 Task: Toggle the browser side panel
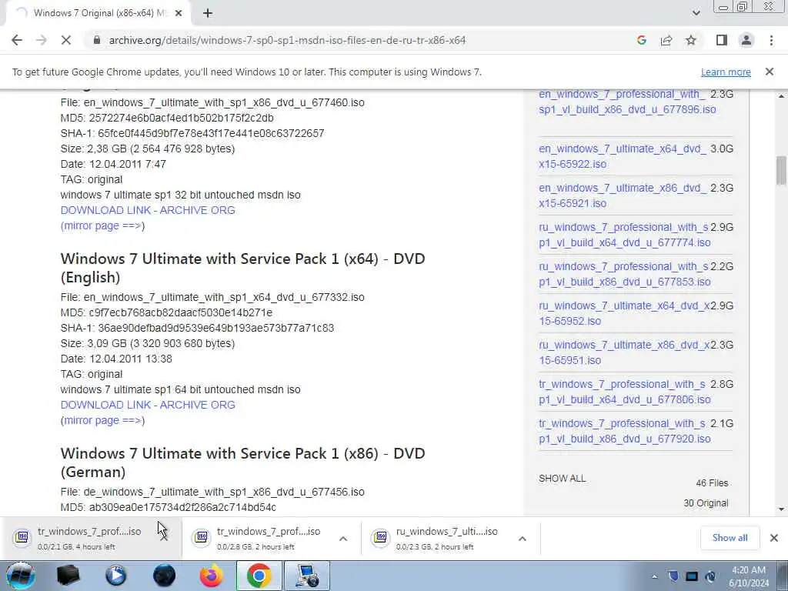(x=722, y=40)
